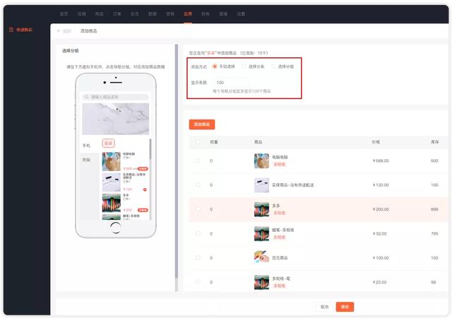The width and height of the screenshot is (452, 321).
Task: Open the 设置 item in top navigation
Action: 241,14
